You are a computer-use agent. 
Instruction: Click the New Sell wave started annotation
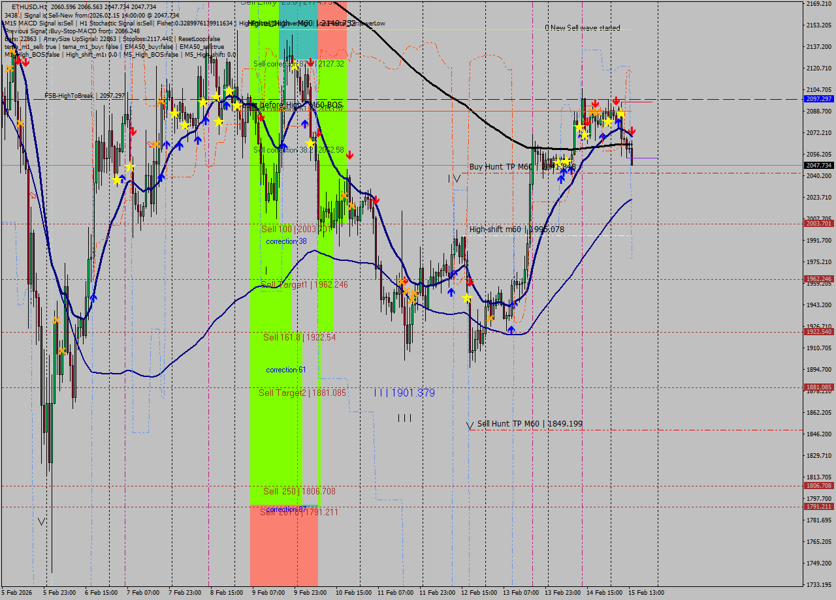pyautogui.click(x=583, y=28)
